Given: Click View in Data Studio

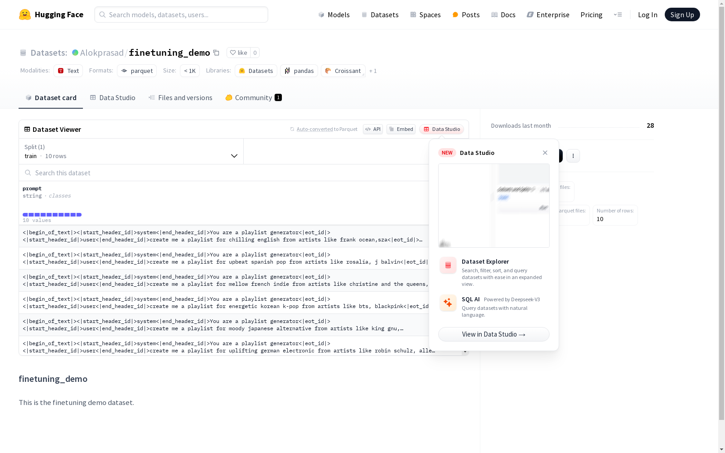Looking at the screenshot, I should [494, 334].
